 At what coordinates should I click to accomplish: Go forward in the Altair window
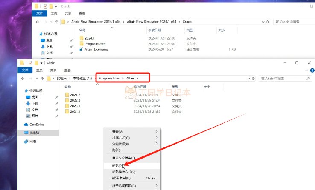(x=31, y=79)
